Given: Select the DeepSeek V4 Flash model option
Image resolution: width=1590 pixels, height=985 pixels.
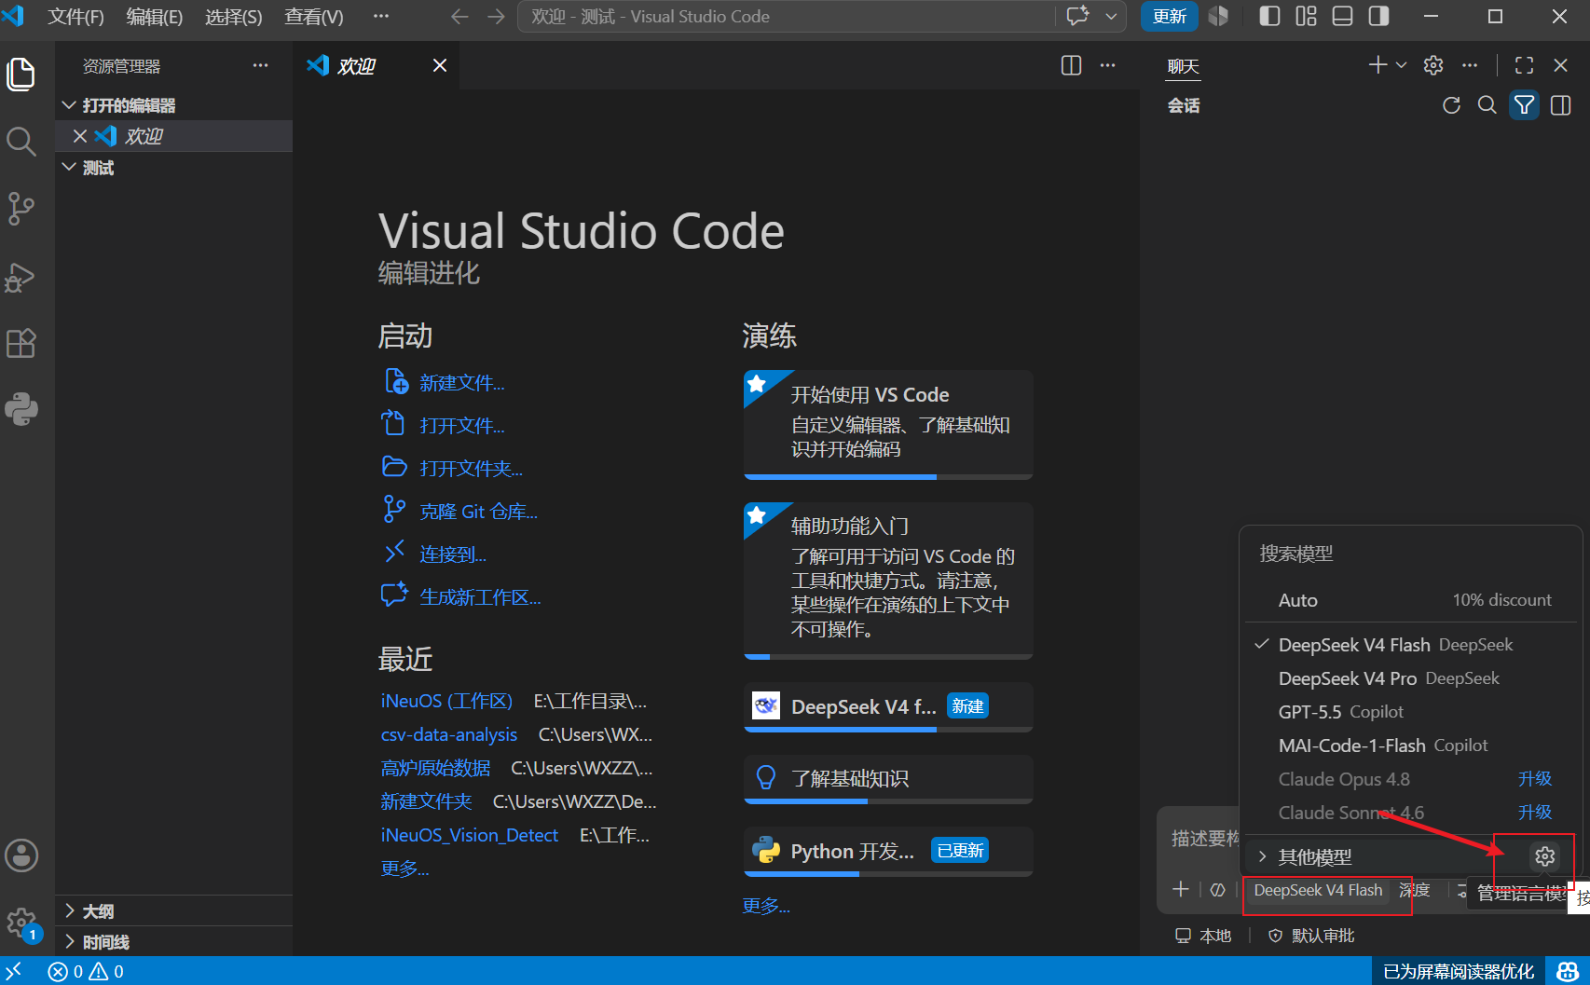Looking at the screenshot, I should pyautogui.click(x=1411, y=645).
